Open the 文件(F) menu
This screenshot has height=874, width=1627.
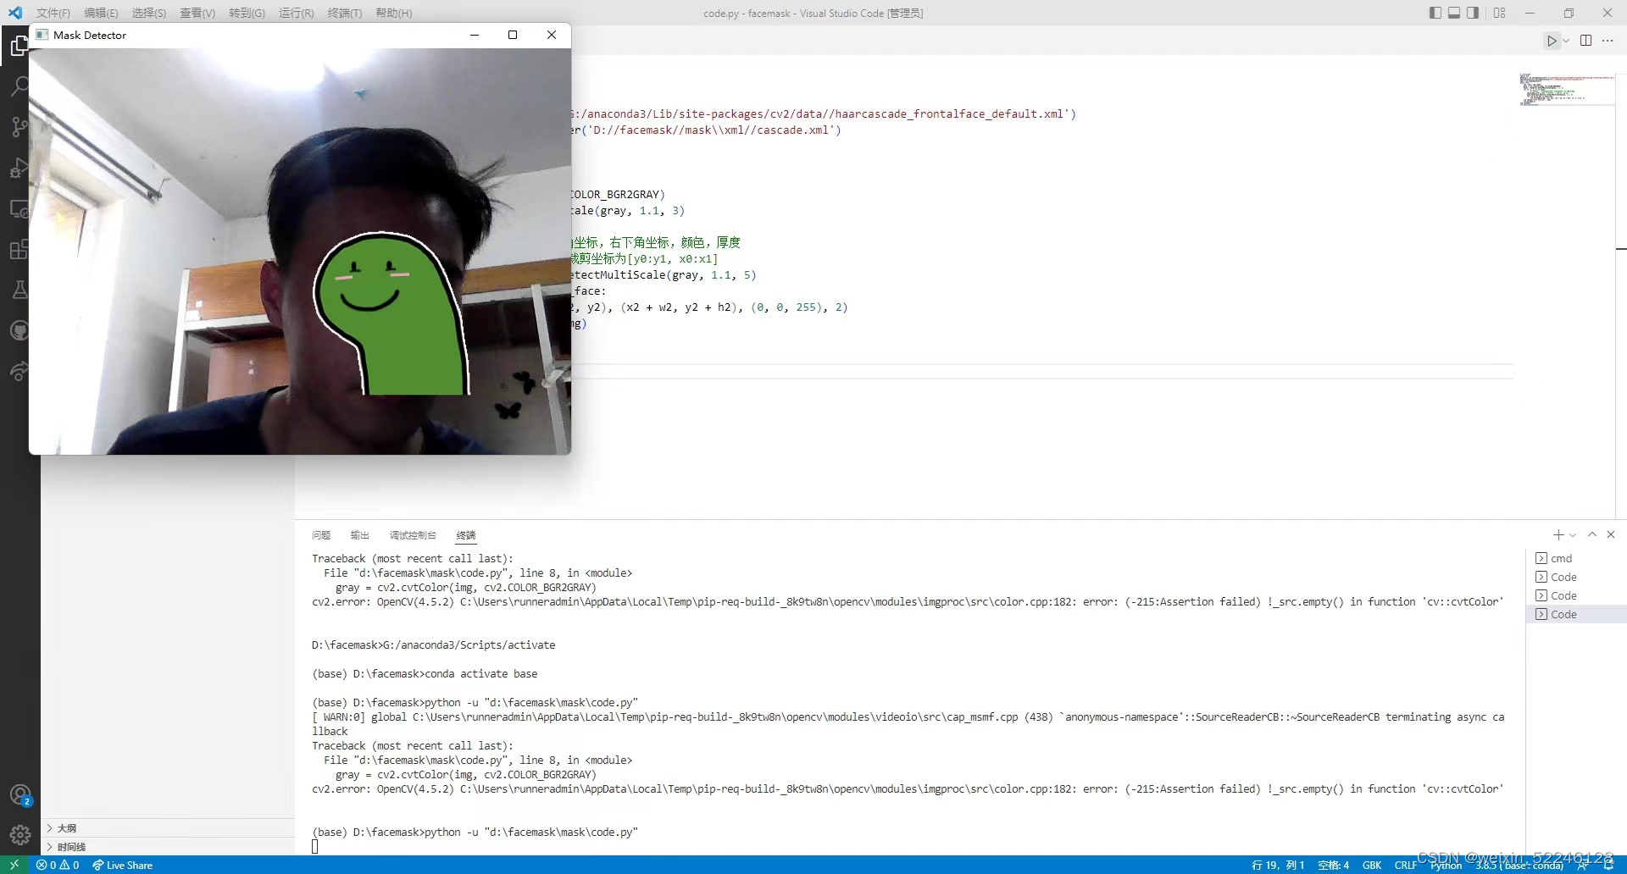(53, 13)
